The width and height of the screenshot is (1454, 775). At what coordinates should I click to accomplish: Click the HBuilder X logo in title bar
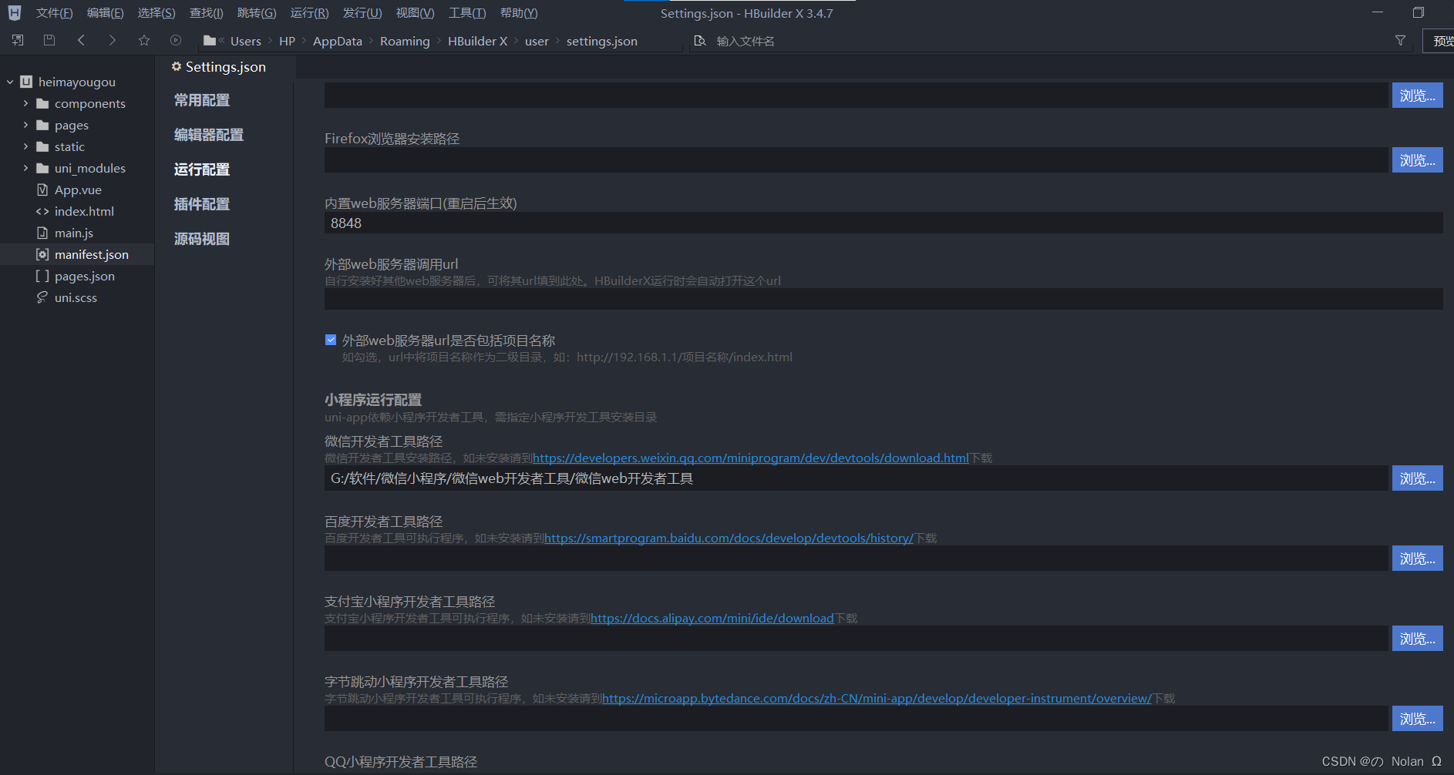13,12
